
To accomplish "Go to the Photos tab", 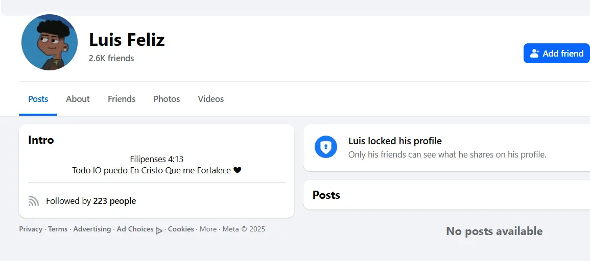I will pyautogui.click(x=167, y=99).
